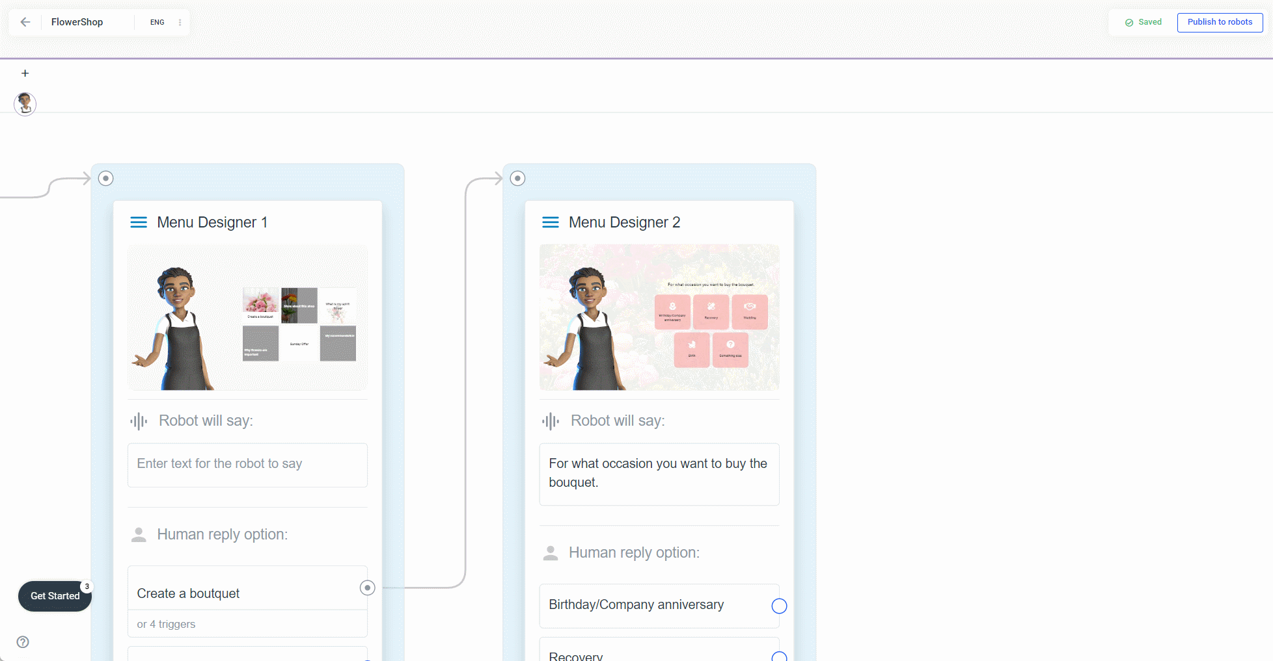The image size is (1273, 661).
Task: Click the plus icon to add a node
Action: [x=25, y=73]
